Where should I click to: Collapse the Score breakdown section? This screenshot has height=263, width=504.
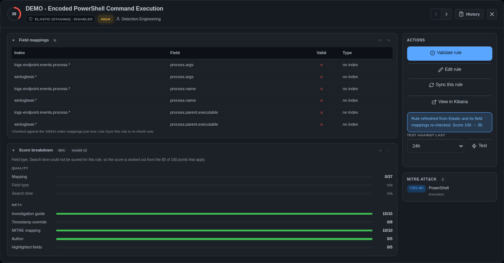13,150
